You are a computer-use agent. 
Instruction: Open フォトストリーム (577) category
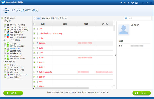19,27
